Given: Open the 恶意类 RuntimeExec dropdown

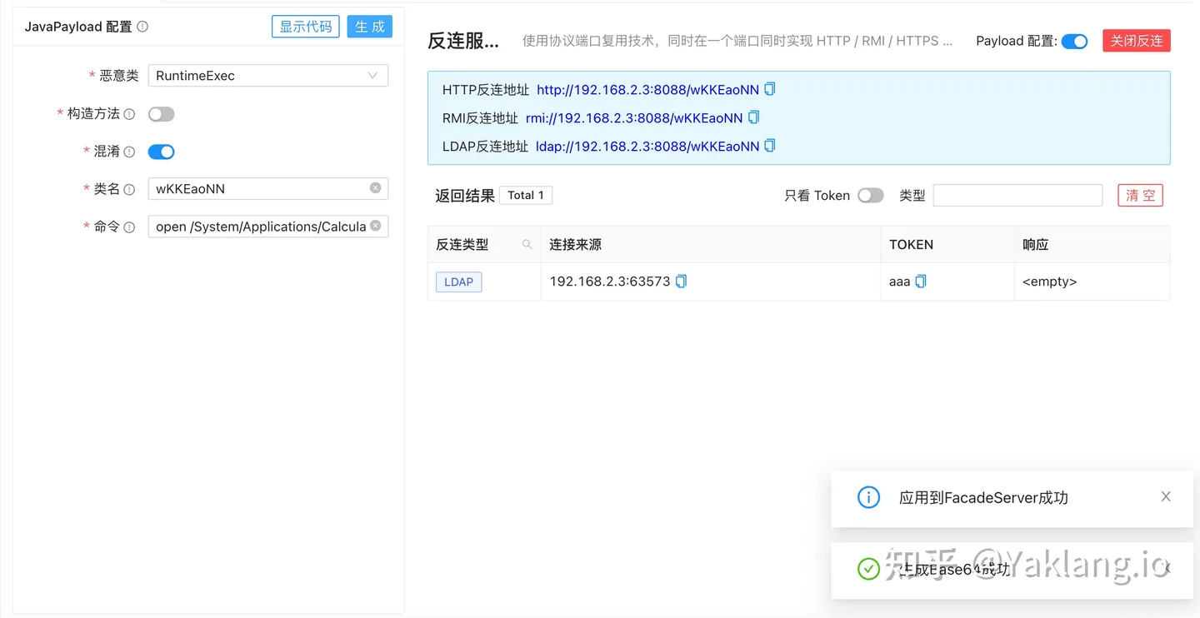Looking at the screenshot, I should click(268, 76).
